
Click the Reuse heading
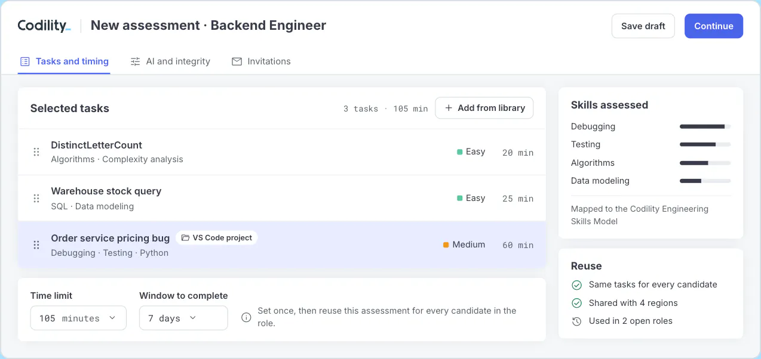point(587,266)
